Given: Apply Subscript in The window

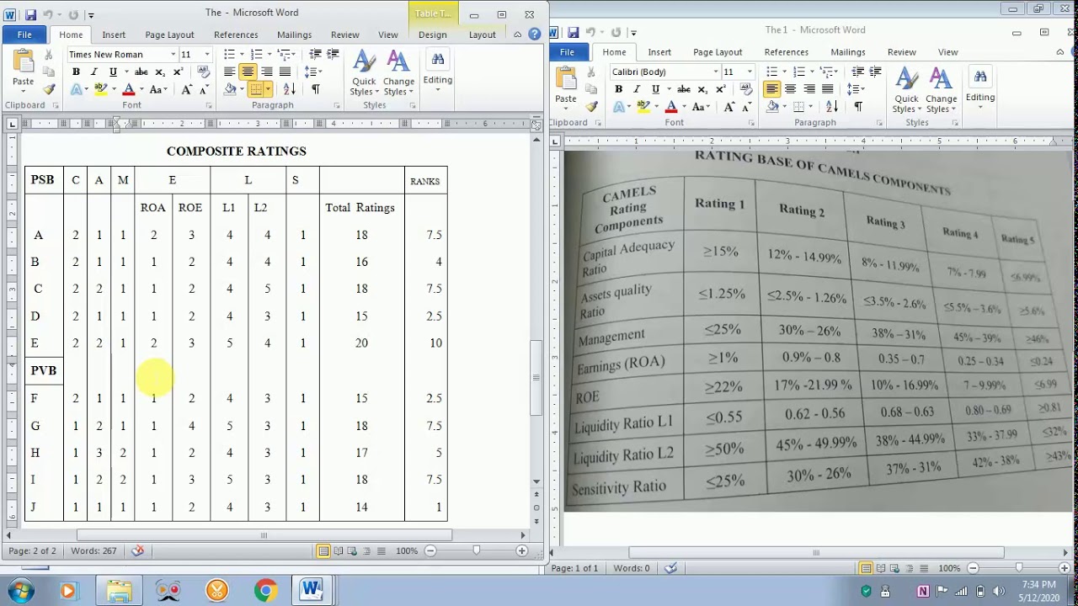Looking at the screenshot, I should pyautogui.click(x=161, y=72).
